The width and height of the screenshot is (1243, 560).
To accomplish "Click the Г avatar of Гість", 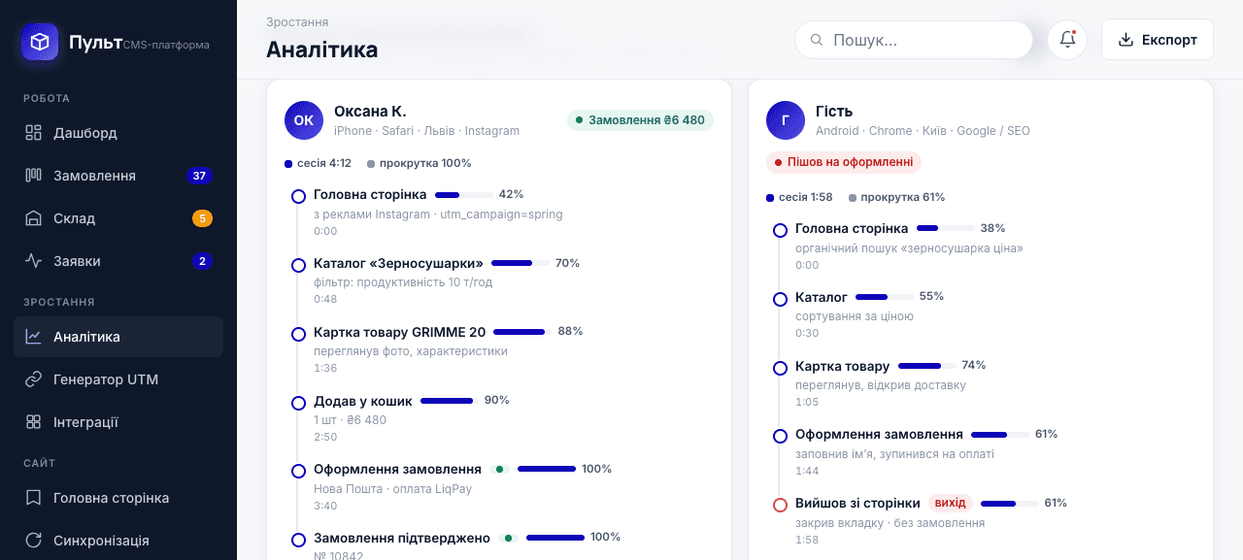I will coord(786,120).
